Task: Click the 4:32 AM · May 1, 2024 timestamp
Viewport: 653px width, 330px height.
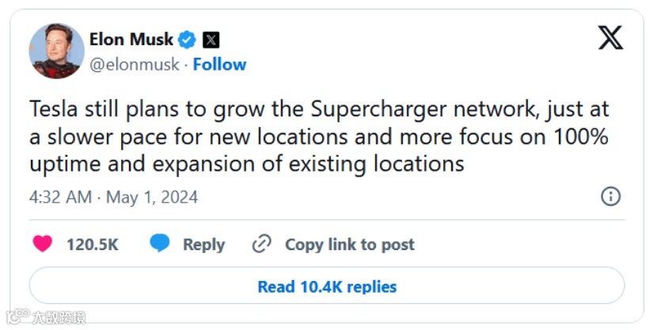Action: click(x=113, y=197)
